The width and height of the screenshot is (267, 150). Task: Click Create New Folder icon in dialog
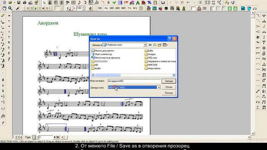pos(159,45)
